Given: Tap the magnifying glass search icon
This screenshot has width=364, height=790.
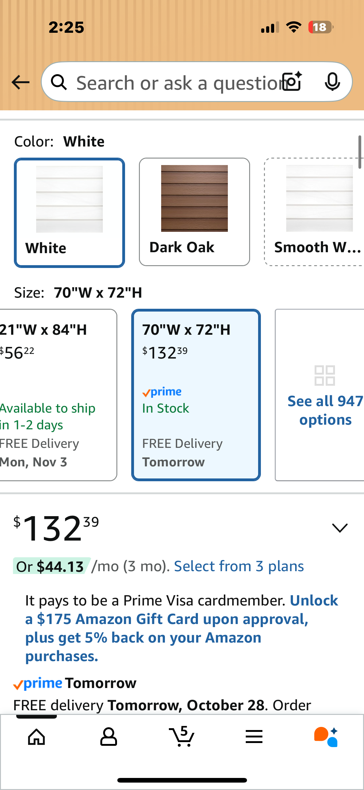Looking at the screenshot, I should point(59,82).
